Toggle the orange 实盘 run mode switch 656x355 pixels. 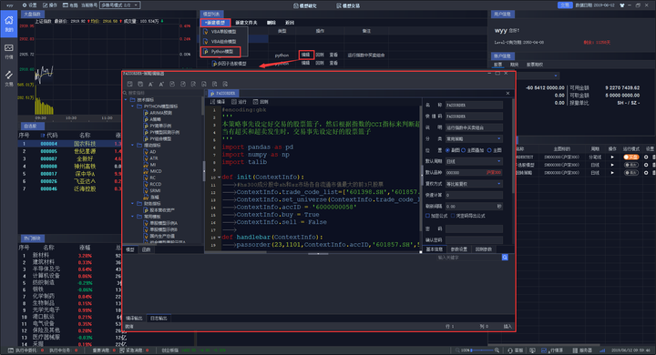630,157
